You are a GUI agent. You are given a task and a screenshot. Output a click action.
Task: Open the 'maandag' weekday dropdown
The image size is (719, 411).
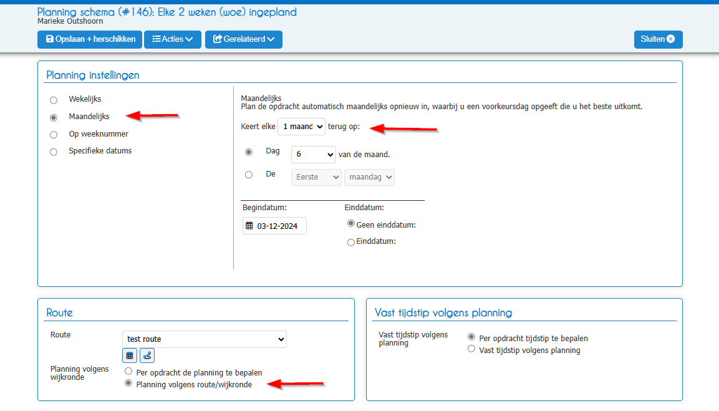point(370,177)
